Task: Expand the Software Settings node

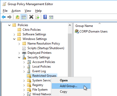Action: [14, 35]
